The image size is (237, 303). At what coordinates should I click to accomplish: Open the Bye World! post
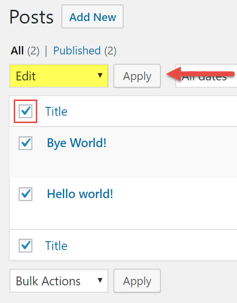[77, 143]
